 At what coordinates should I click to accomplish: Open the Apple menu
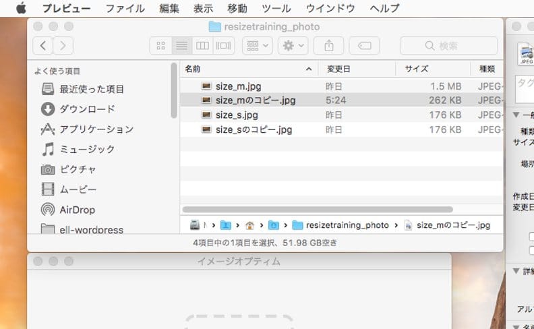pyautogui.click(x=21, y=8)
